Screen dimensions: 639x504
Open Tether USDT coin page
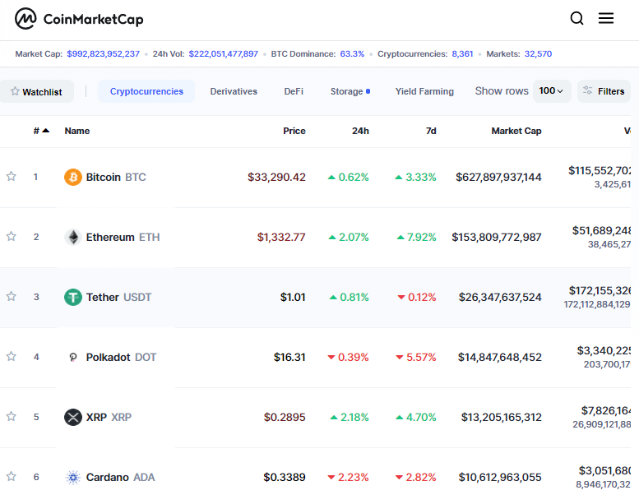click(x=118, y=297)
